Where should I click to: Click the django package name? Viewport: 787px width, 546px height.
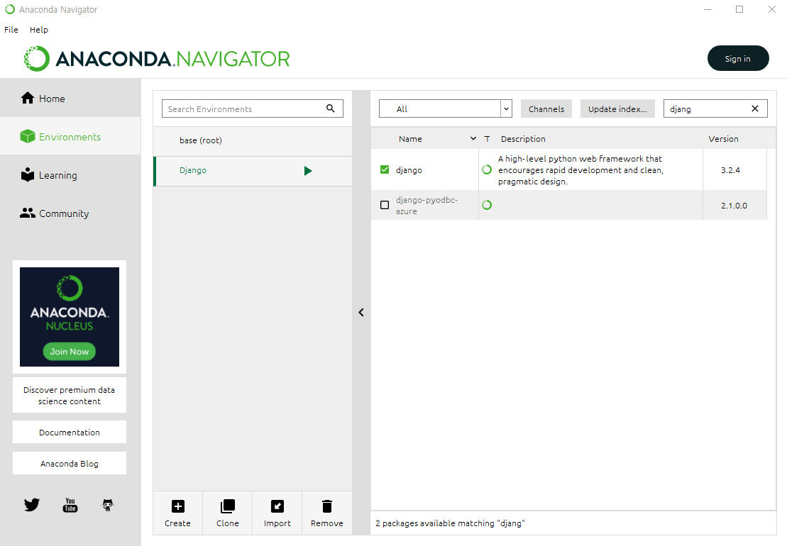pyautogui.click(x=409, y=170)
